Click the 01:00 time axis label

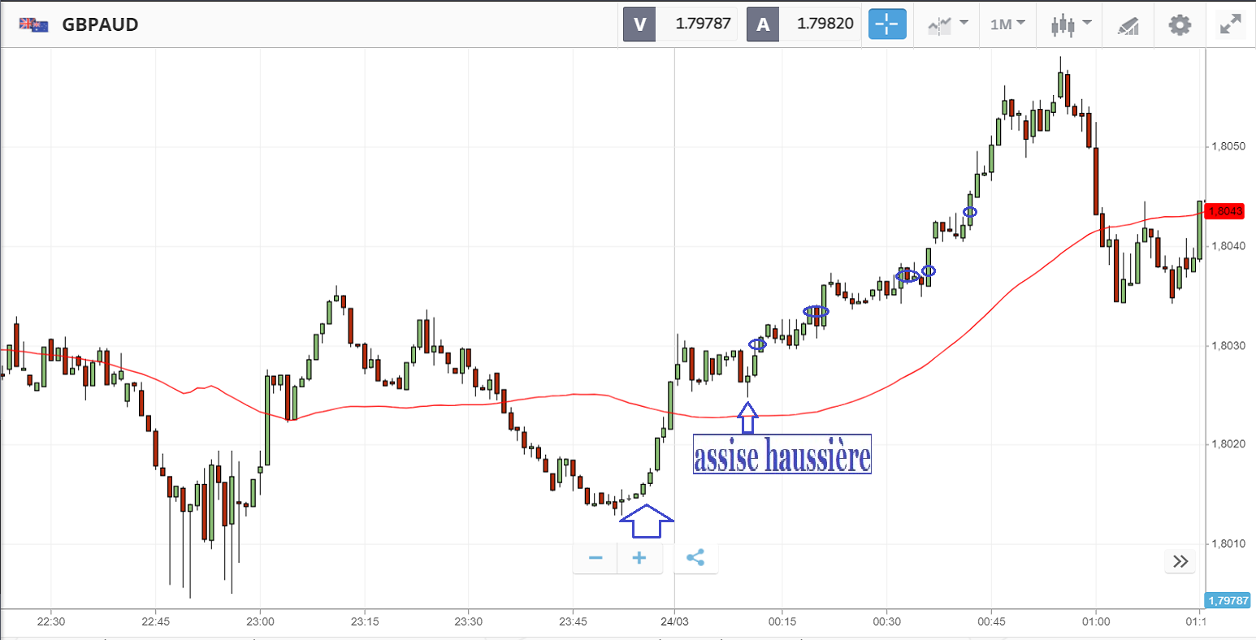click(1096, 622)
